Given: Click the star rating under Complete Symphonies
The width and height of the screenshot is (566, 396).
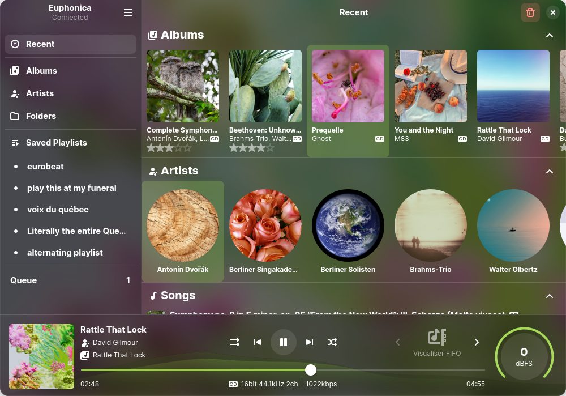Looking at the screenshot, I should tap(169, 148).
